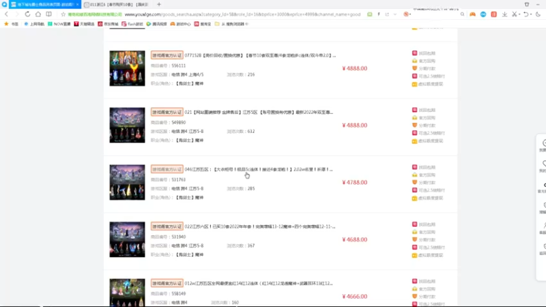Screen dimensions: 546x307
Task: Bookmark this page with the star icon
Action: (63, 14)
